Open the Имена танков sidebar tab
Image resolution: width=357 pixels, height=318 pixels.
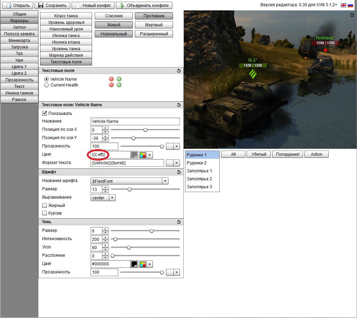[19, 93]
